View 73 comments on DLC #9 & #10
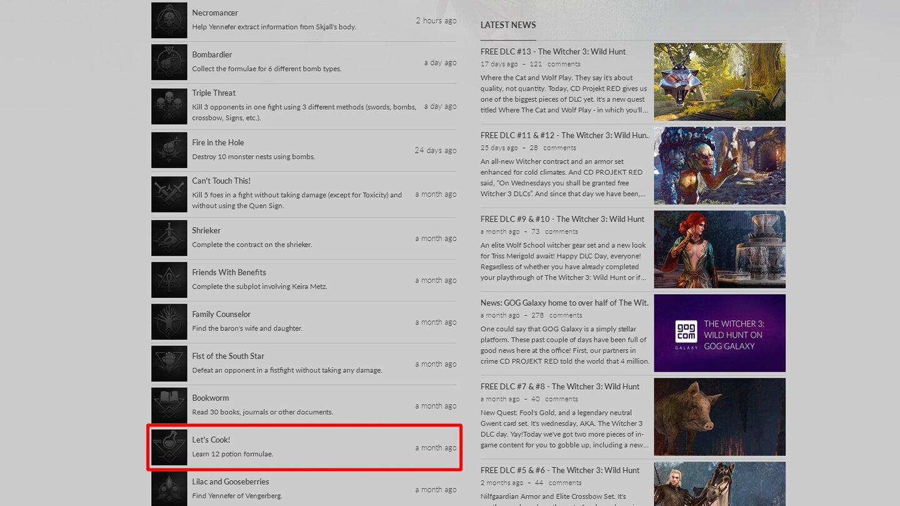900x506 pixels. [554, 232]
